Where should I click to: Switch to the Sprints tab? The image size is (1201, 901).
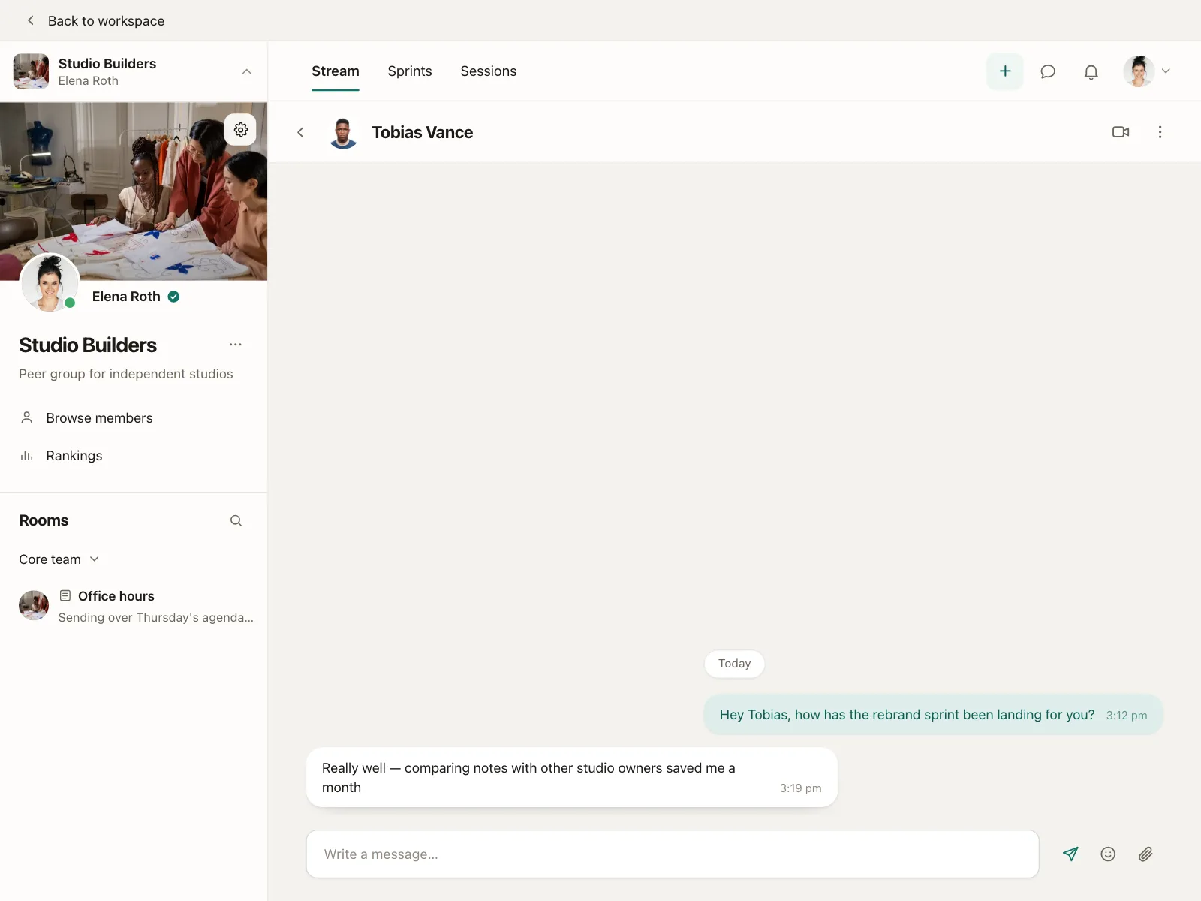410,71
